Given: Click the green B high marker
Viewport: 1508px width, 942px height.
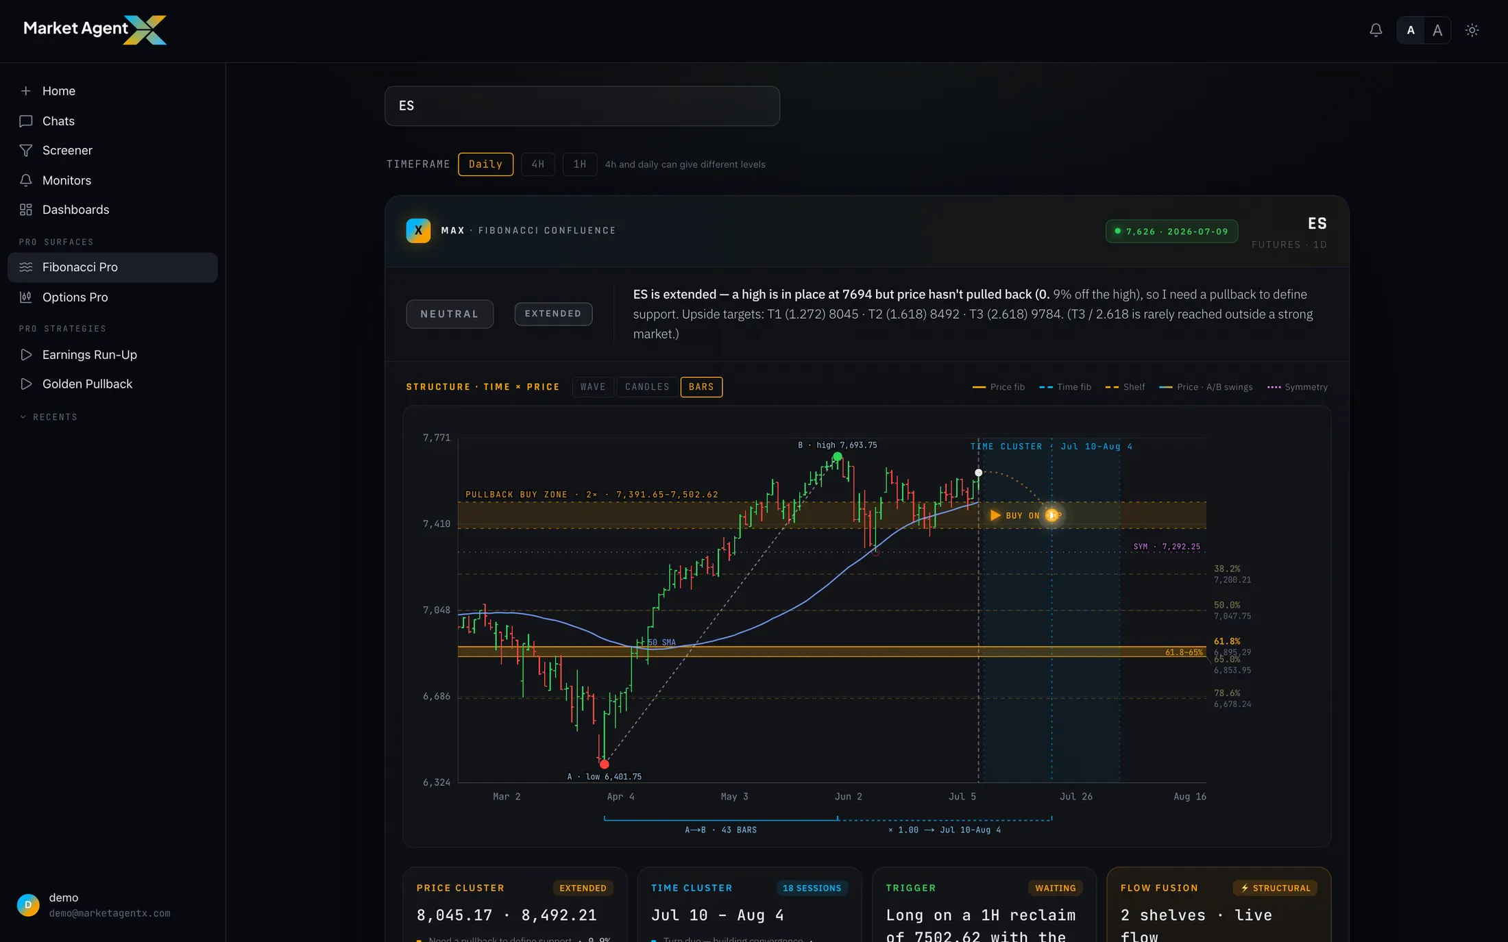Looking at the screenshot, I should tap(837, 457).
